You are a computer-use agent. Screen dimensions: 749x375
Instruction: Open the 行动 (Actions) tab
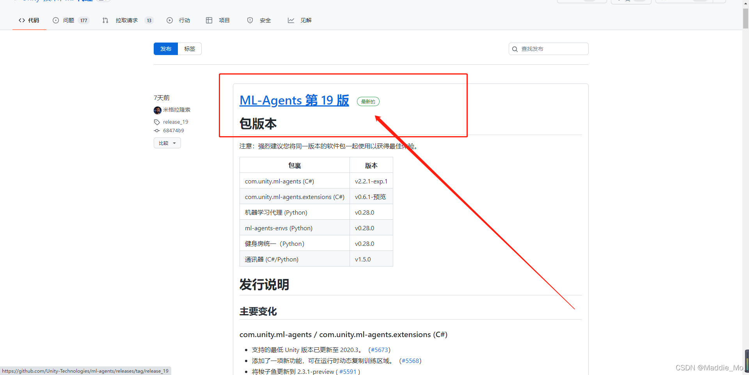click(178, 20)
